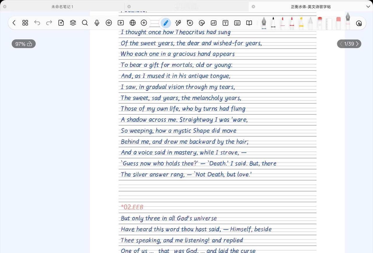Pick the thin-banded red pencil
Screen dimensions: 373x253
click(282, 23)
